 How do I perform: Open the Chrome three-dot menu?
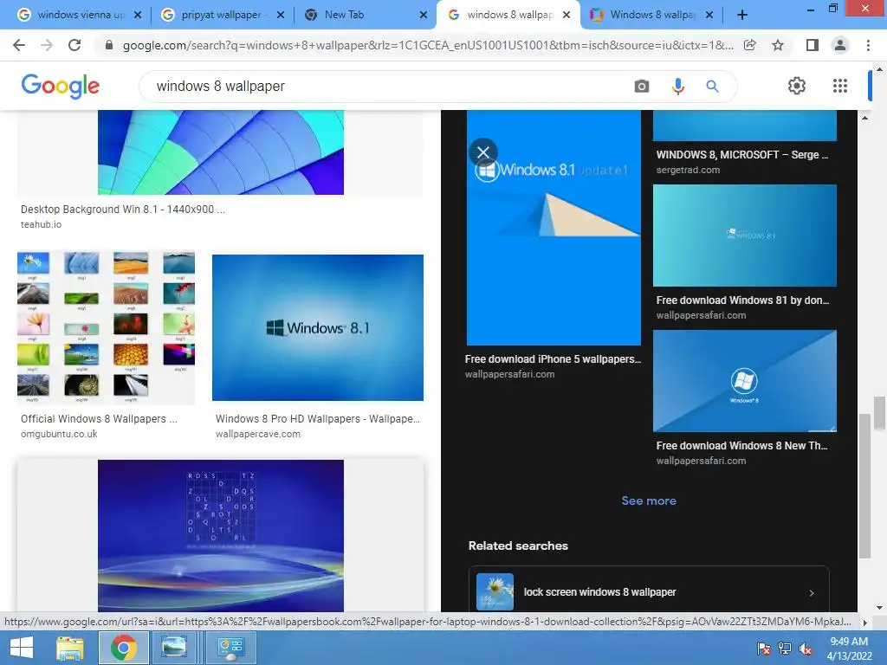click(868, 45)
